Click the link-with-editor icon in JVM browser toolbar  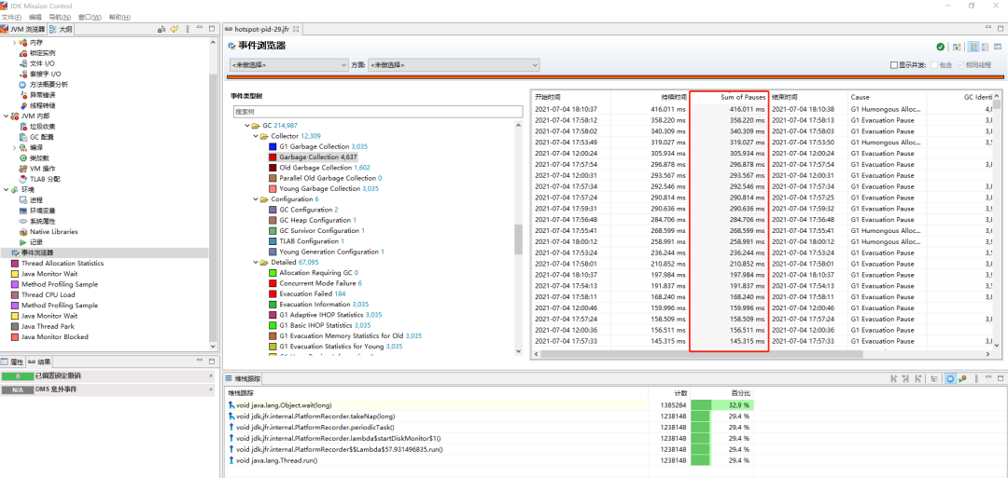(162, 30)
